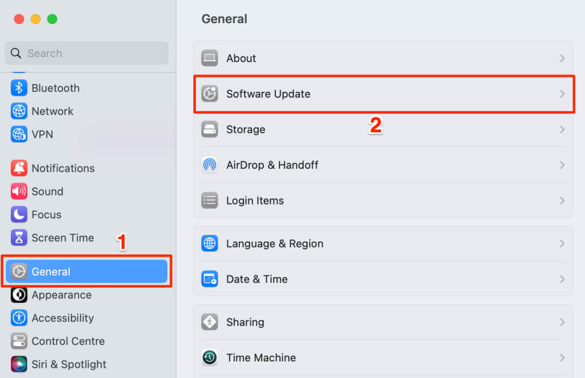The width and height of the screenshot is (585, 378).
Task: Click the yellow minimize window button
Action: pyautogui.click(x=35, y=19)
